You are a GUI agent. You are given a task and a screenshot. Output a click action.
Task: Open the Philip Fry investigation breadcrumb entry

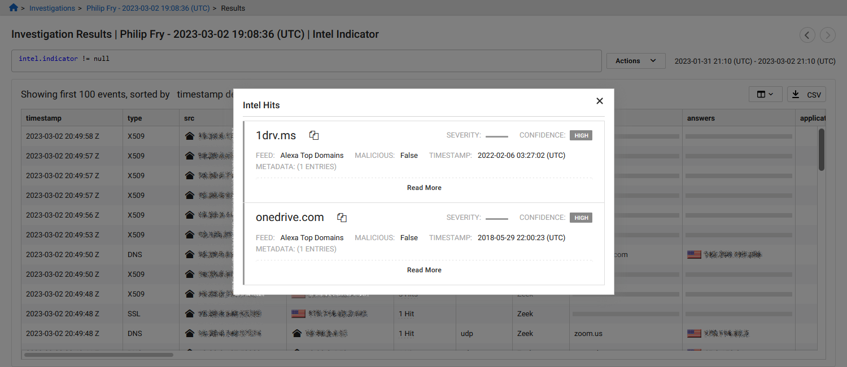[x=148, y=8]
